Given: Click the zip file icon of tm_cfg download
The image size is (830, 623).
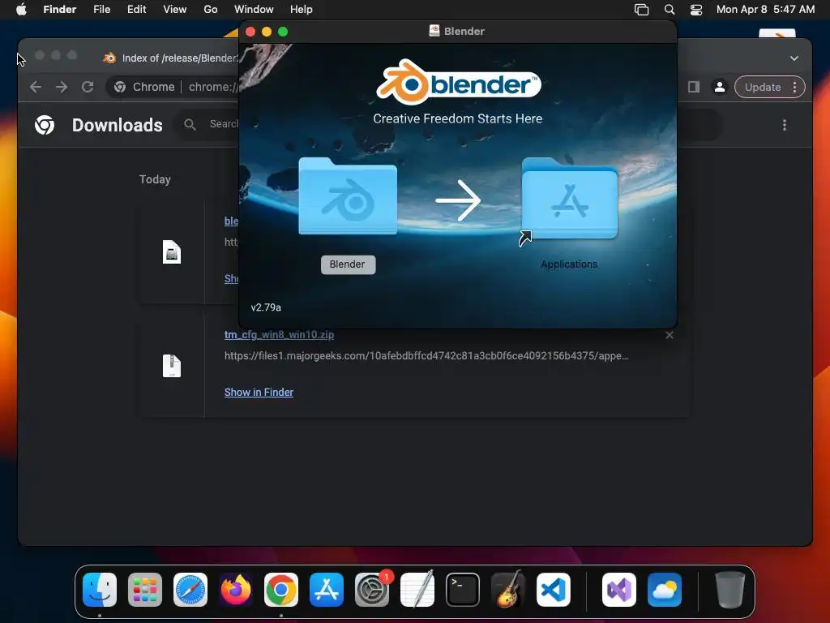Looking at the screenshot, I should click(x=172, y=366).
